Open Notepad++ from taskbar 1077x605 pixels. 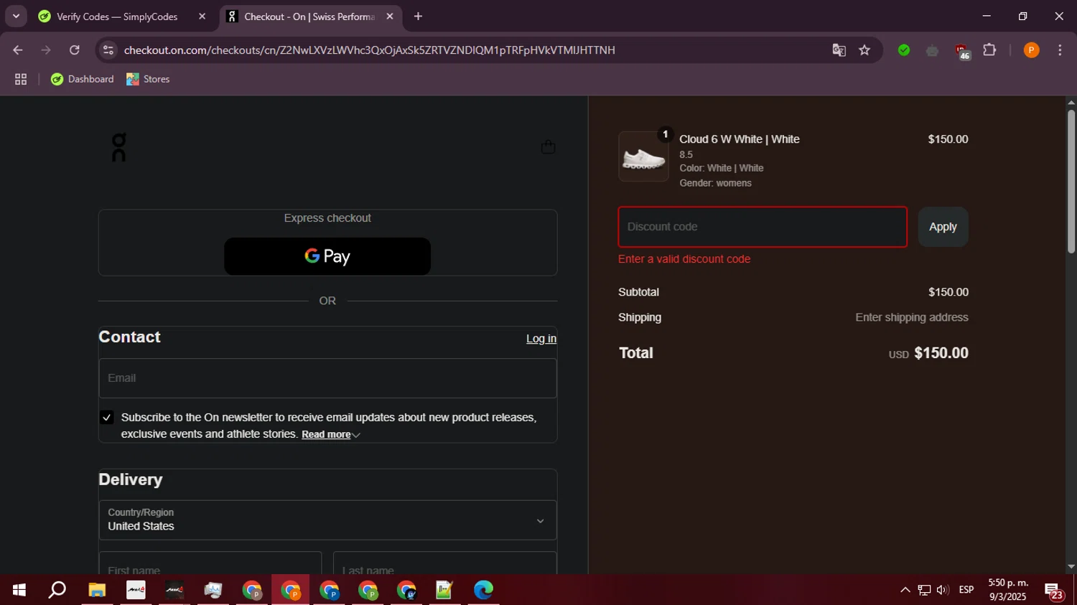(444, 590)
